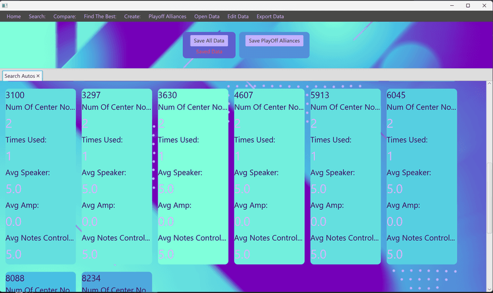
Task: Select the team 3630 auto card
Action: click(x=193, y=177)
